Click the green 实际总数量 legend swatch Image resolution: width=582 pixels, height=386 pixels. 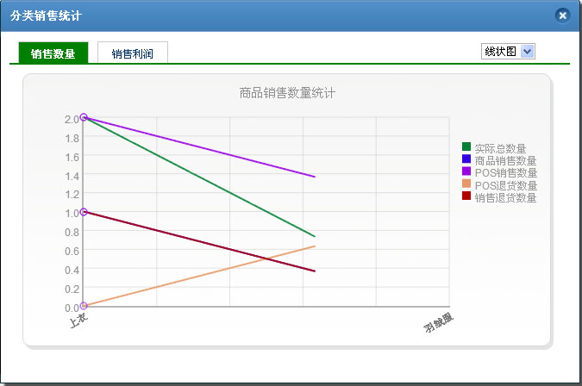(466, 147)
